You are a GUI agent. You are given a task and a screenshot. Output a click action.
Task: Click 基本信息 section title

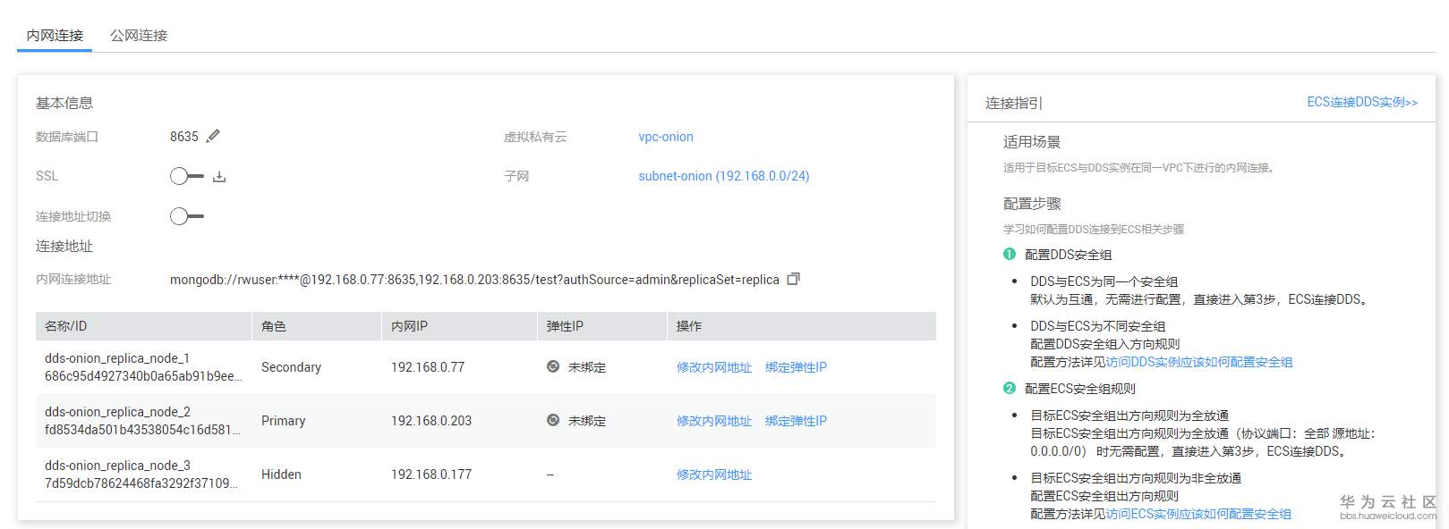coord(64,103)
